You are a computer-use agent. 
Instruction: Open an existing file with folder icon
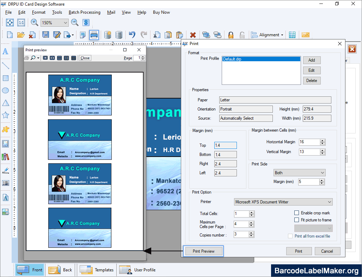(21, 35)
